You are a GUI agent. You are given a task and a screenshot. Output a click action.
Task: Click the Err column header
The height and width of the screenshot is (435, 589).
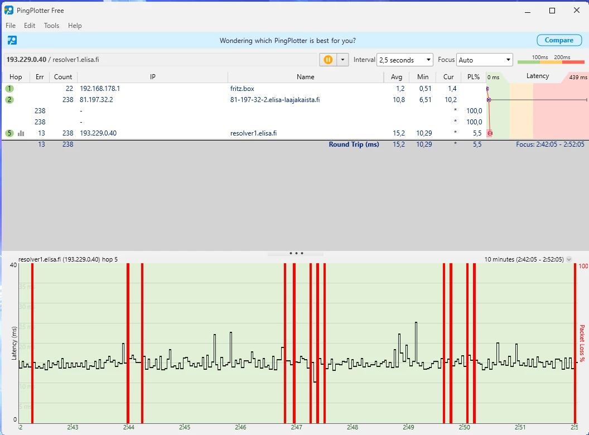[x=40, y=76]
